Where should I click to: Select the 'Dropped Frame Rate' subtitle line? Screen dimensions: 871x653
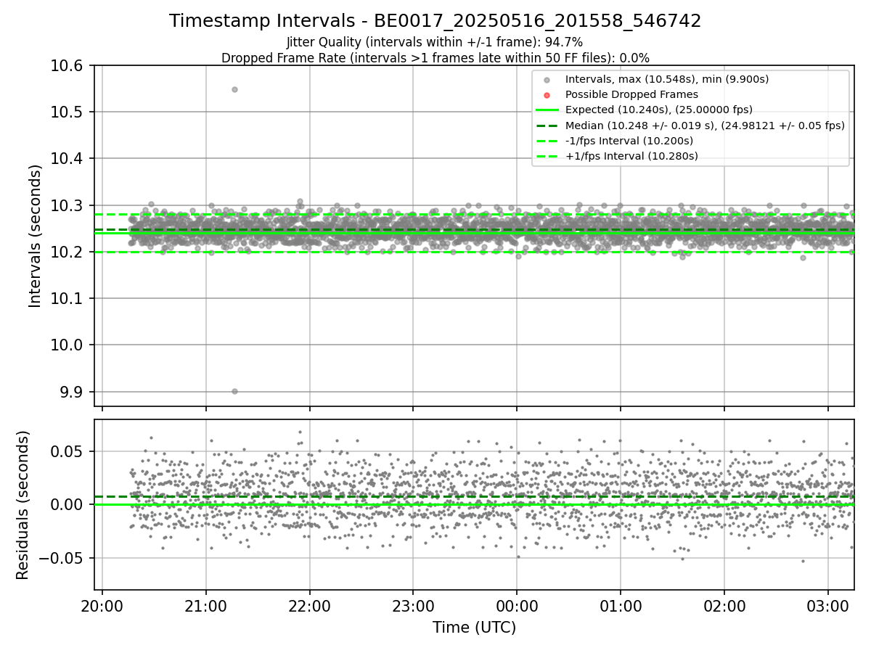[435, 58]
